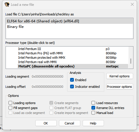Open Processor options
Screen dimensions: 139x132
(120, 87)
